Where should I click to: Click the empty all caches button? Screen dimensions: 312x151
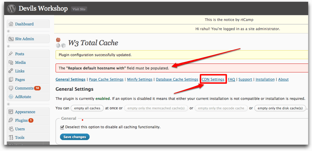pyautogui.click(x=87, y=108)
